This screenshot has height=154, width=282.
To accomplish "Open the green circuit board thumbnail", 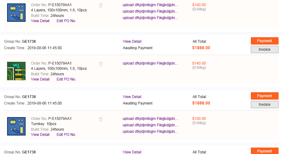I will [16, 71].
